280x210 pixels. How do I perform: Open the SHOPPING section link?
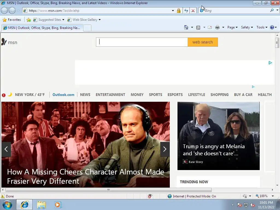coord(220,95)
